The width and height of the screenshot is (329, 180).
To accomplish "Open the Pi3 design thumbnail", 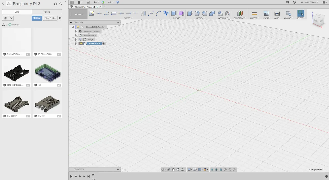I will (48, 73).
